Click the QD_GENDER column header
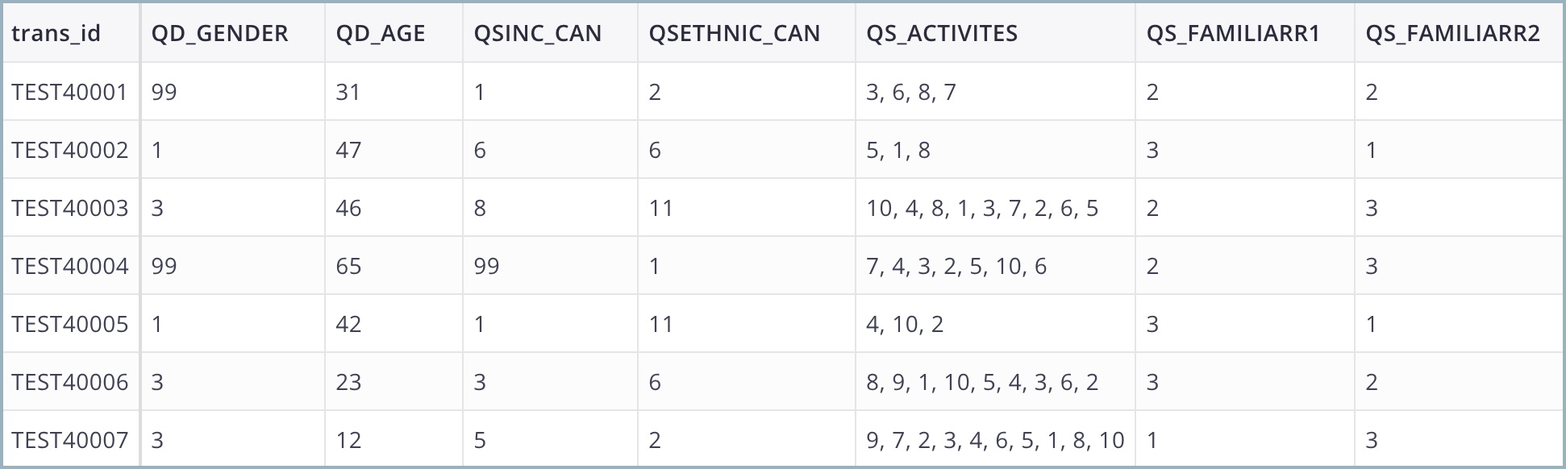This screenshot has height=469, width=1566. point(233,33)
